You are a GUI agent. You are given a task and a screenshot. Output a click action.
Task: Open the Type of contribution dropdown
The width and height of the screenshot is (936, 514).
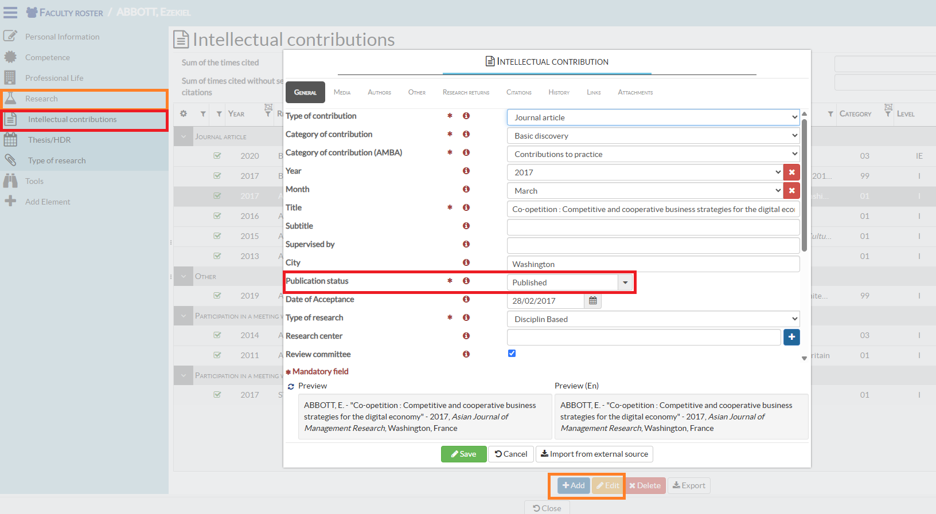point(653,117)
